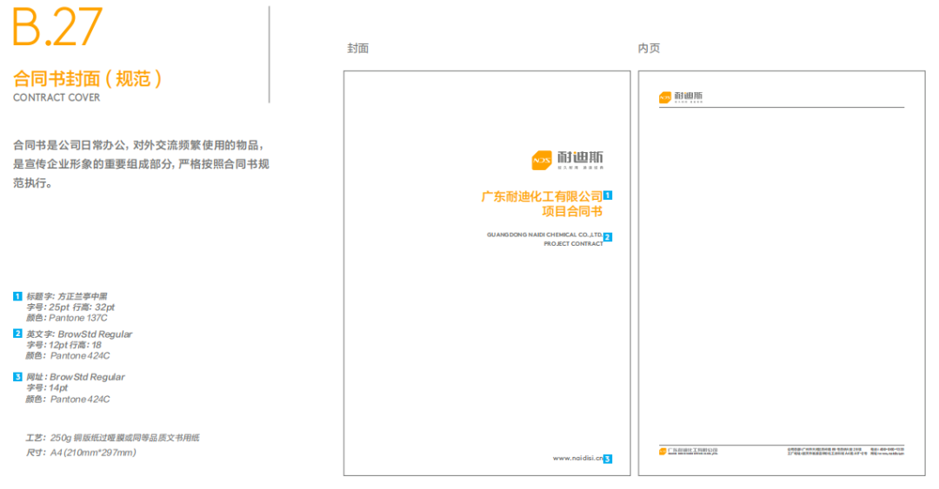Click the 合同书封面（规范）heading
The width and height of the screenshot is (939, 489).
88,79
